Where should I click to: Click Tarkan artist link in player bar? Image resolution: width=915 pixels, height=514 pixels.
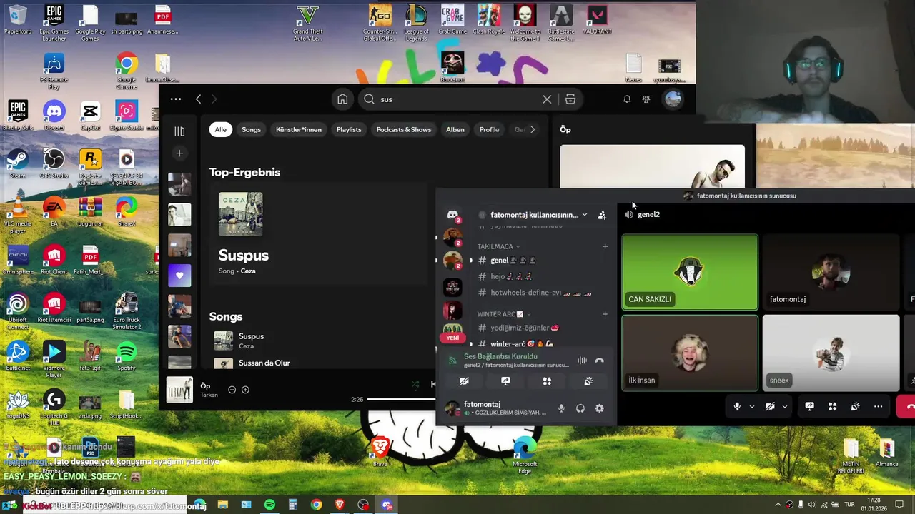[x=209, y=395]
